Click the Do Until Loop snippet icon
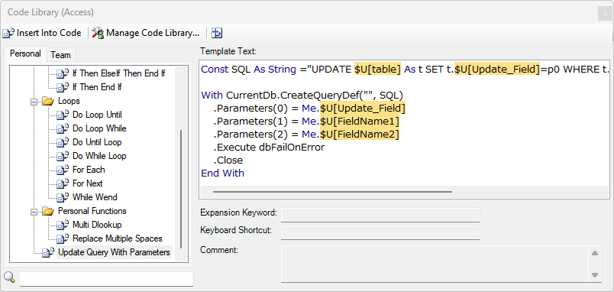The width and height of the screenshot is (614, 292). [x=63, y=142]
